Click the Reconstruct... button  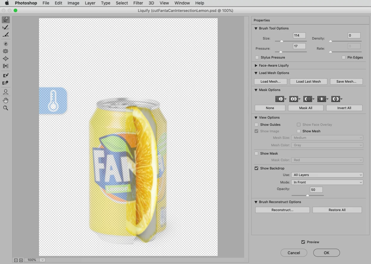(283, 210)
